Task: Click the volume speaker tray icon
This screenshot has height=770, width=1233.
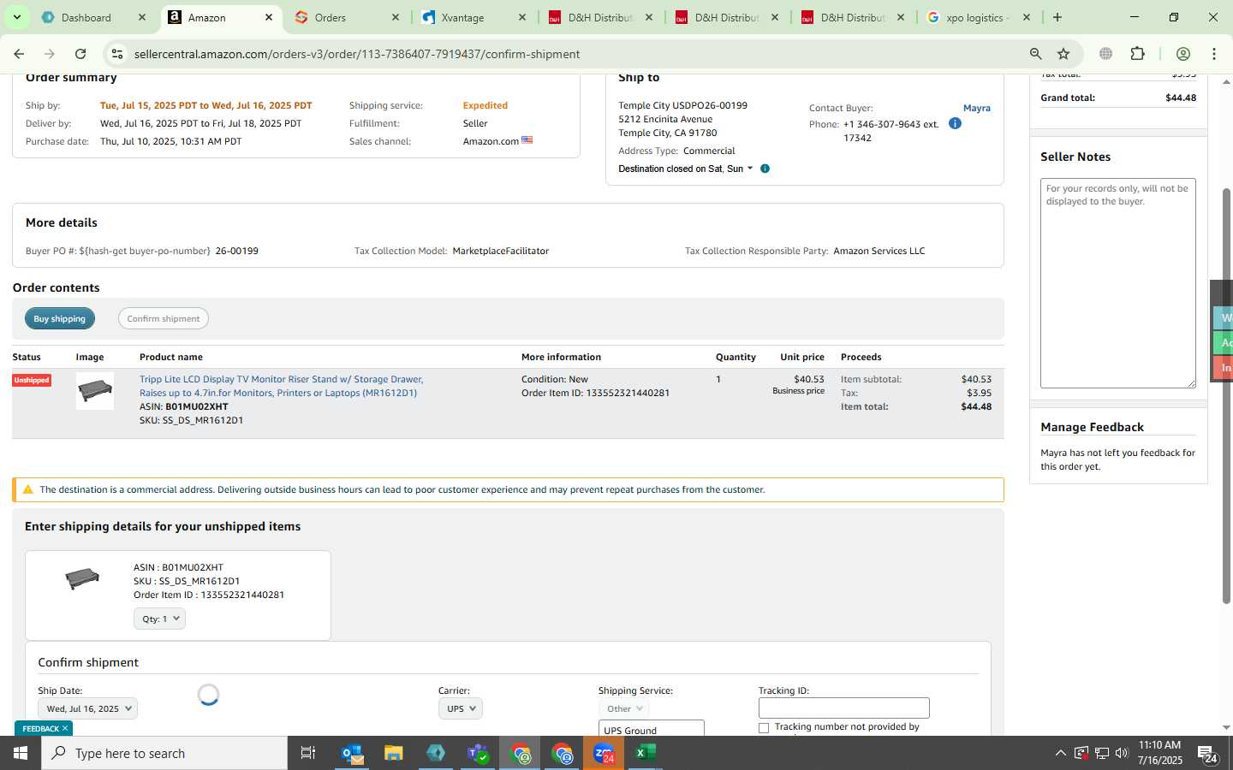Action: (x=1122, y=753)
